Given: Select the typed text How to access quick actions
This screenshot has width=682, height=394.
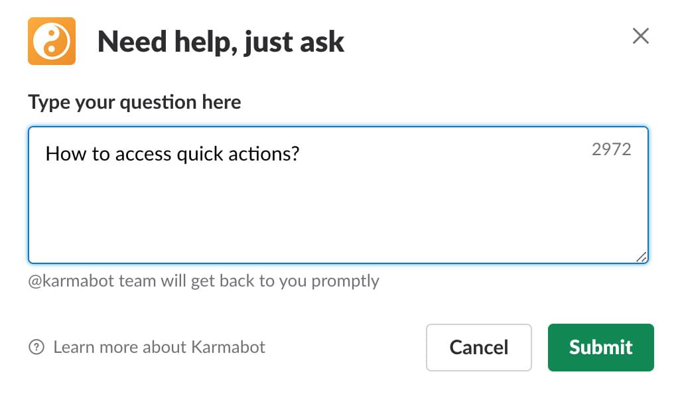Looking at the screenshot, I should (171, 154).
